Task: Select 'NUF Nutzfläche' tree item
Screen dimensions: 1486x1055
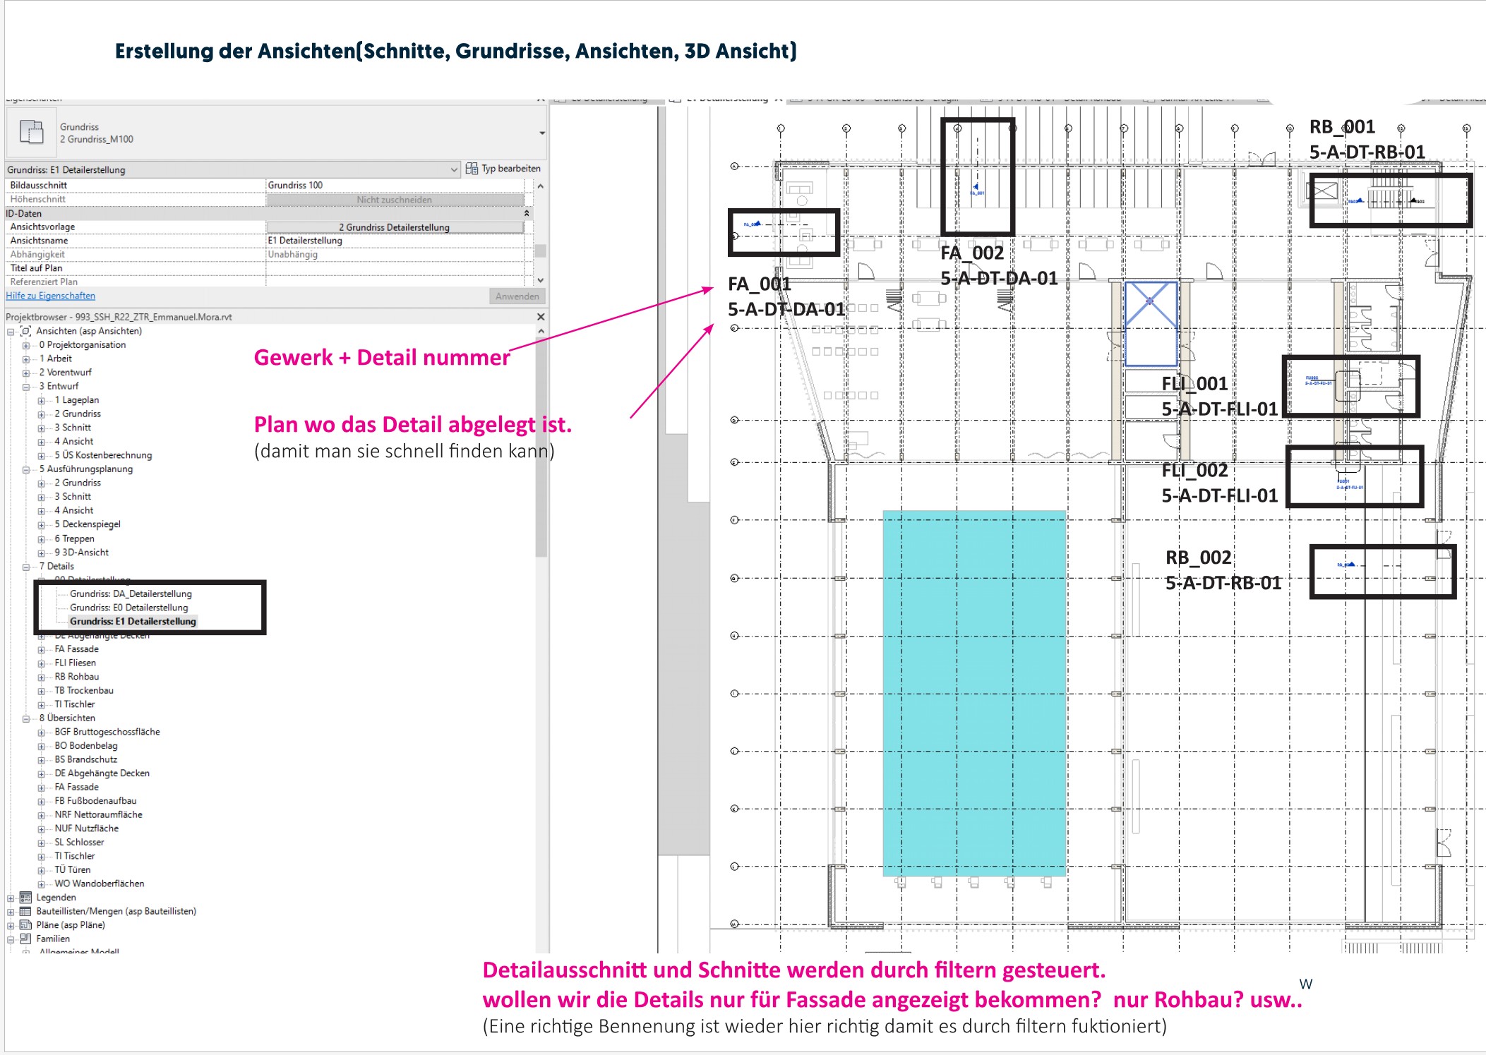Action: point(86,828)
